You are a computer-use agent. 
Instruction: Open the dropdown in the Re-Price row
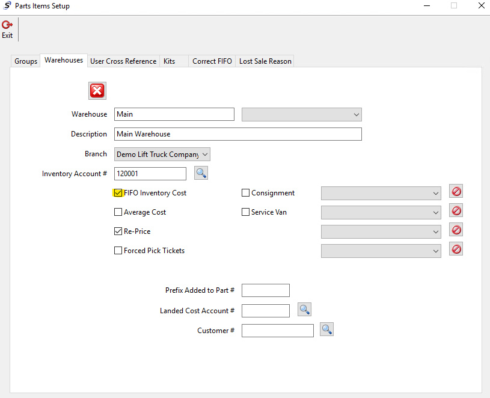point(381,232)
